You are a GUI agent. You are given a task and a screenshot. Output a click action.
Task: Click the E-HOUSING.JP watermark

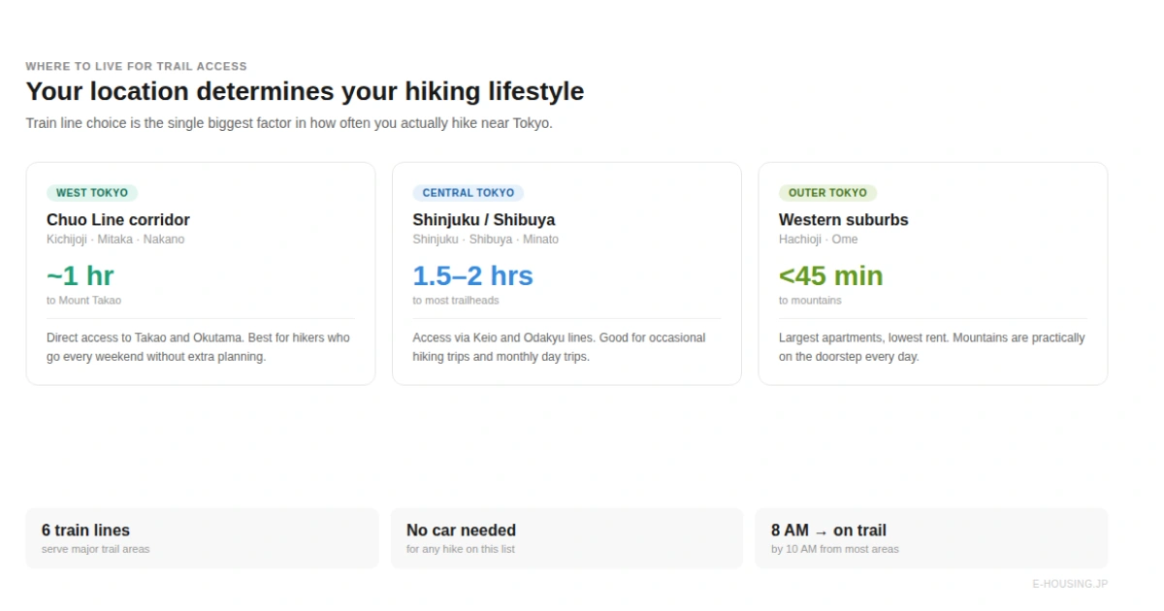pyautogui.click(x=1070, y=584)
